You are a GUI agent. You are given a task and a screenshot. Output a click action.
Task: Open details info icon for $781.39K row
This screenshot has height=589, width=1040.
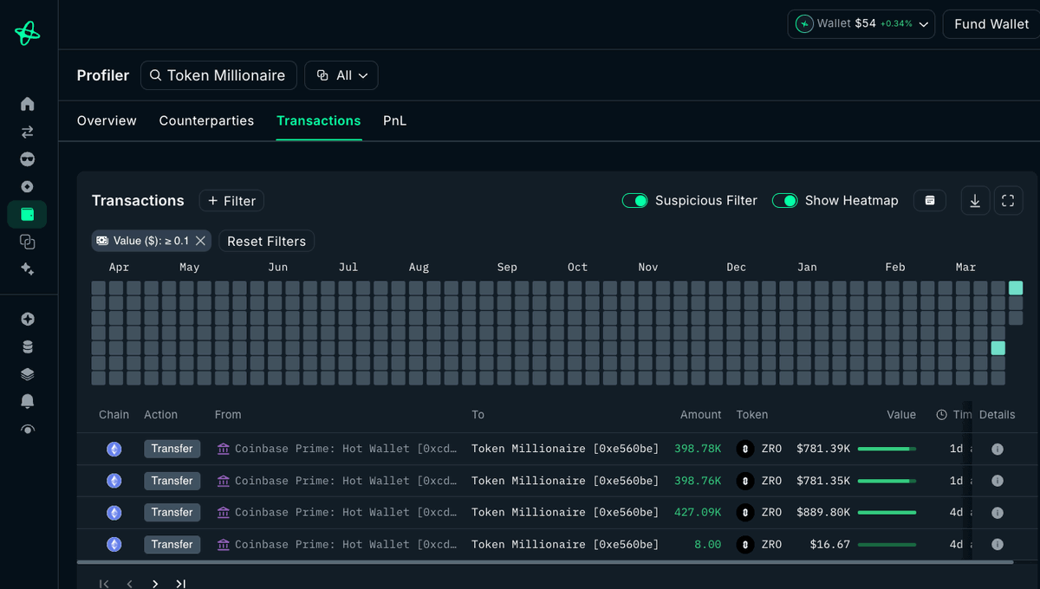997,449
